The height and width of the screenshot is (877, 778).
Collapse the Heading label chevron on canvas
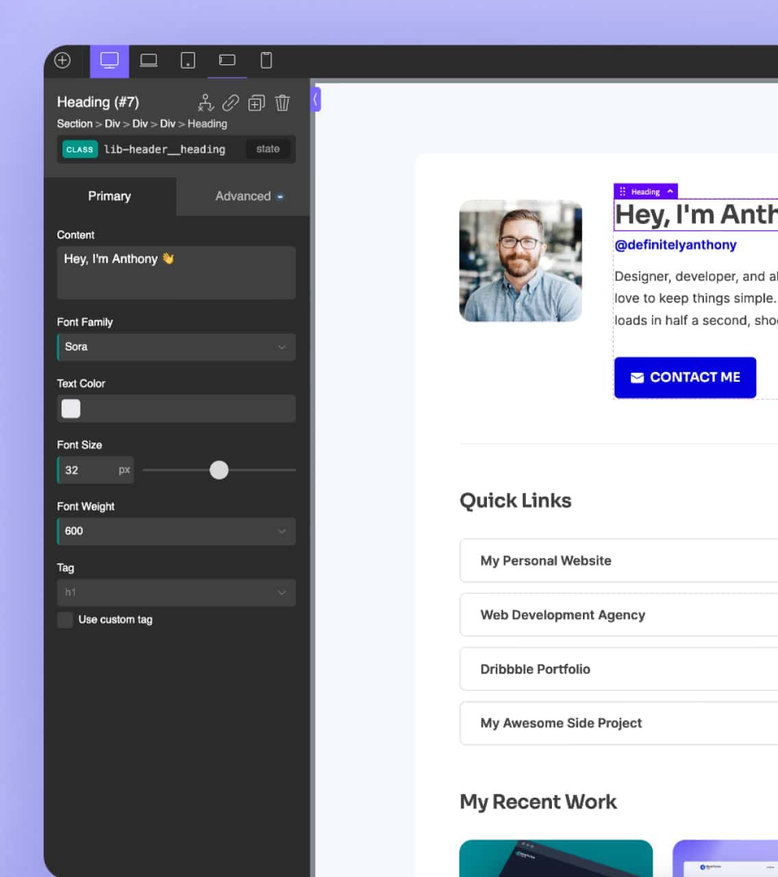coord(668,191)
